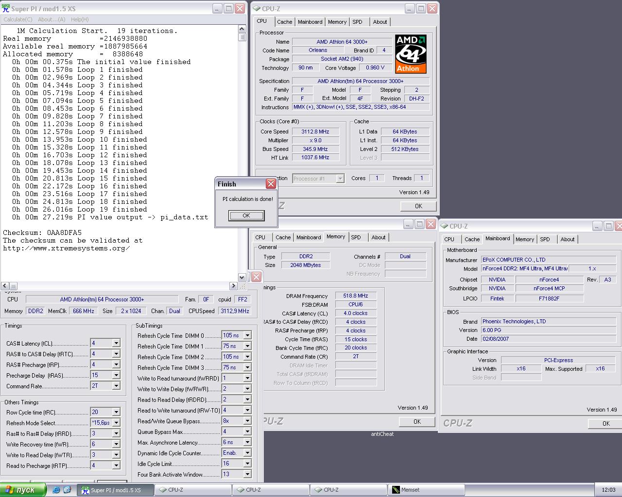
Task: Click the Checksum: 0AA8DFA5 line
Action: (42, 232)
